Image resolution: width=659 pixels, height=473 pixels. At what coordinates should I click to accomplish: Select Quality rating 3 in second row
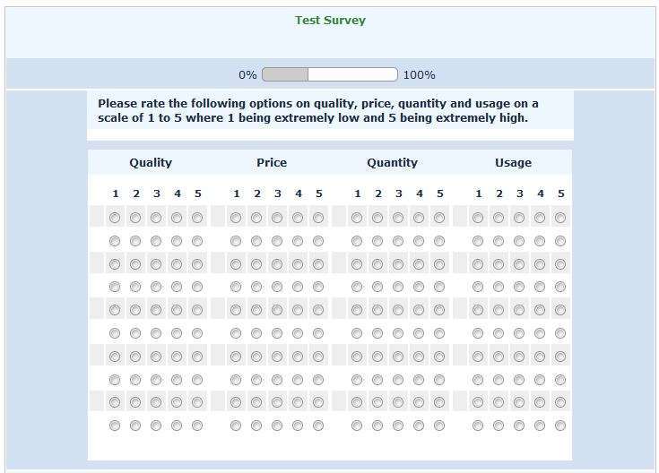(x=156, y=241)
